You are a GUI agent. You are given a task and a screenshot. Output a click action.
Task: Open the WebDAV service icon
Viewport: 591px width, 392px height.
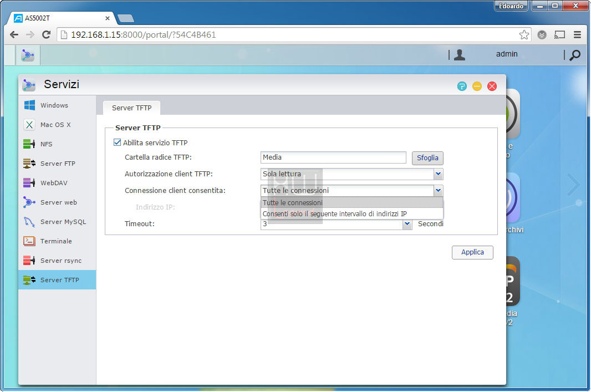29,183
